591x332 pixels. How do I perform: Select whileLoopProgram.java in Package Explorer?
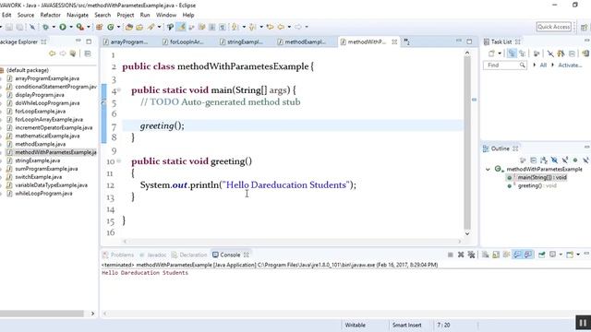tap(43, 194)
